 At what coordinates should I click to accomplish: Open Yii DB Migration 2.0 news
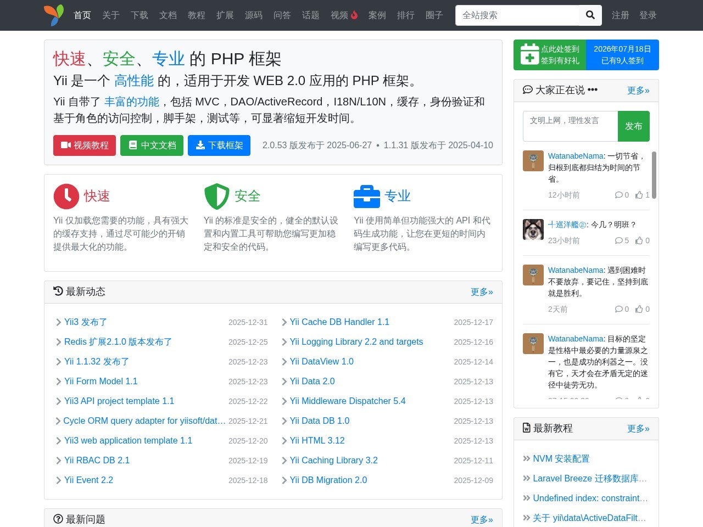pyautogui.click(x=328, y=480)
